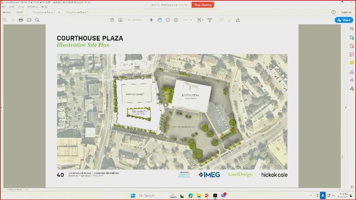Image resolution: width=356 pixels, height=200 pixels.
Task: Select the arrow Selection tool
Action: click(x=152, y=20)
